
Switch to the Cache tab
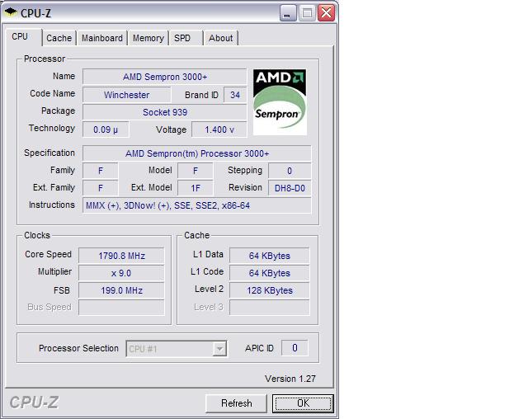pyautogui.click(x=59, y=38)
